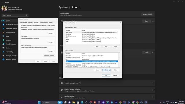Open Environment Variables button in System Properties
Screen dimensions: 185x104
coord(49,55)
